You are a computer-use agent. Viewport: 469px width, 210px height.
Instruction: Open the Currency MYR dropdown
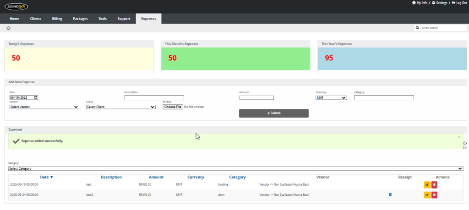(x=331, y=97)
